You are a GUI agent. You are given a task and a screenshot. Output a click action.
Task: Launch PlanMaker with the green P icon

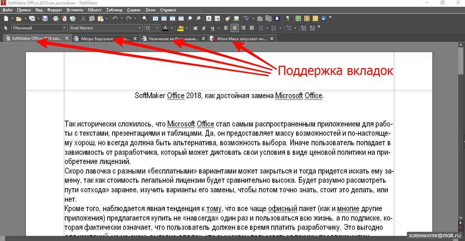click(x=298, y=18)
